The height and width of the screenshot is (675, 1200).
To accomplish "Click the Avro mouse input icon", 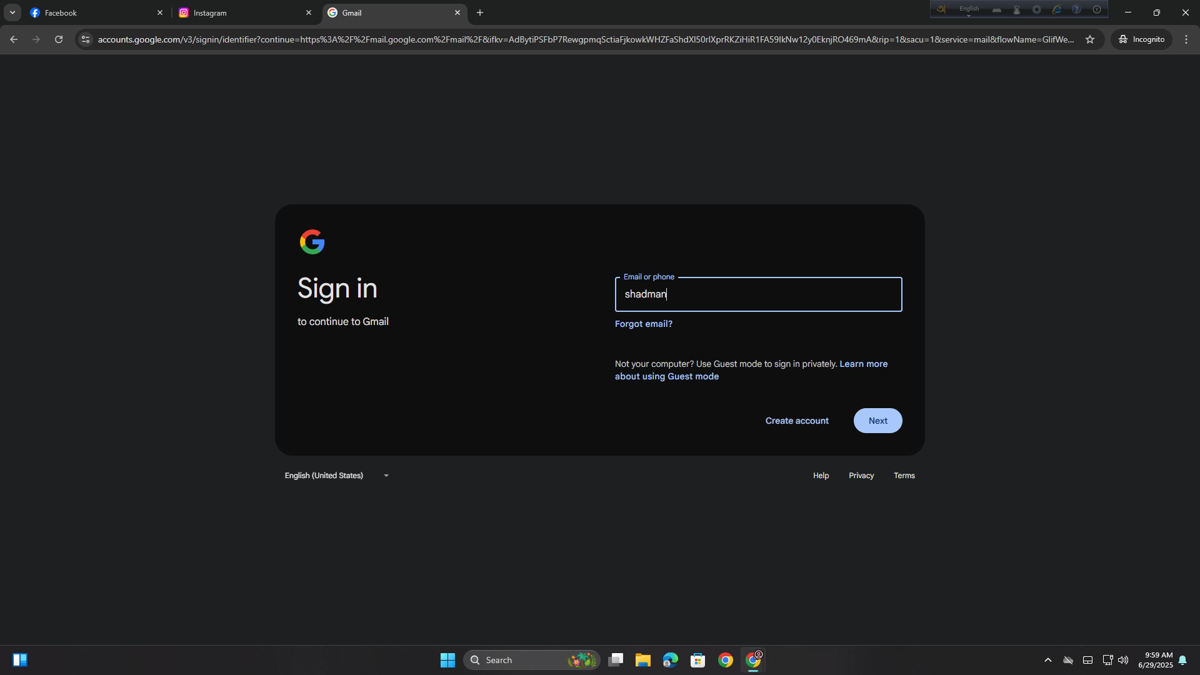I will pyautogui.click(x=1017, y=9).
